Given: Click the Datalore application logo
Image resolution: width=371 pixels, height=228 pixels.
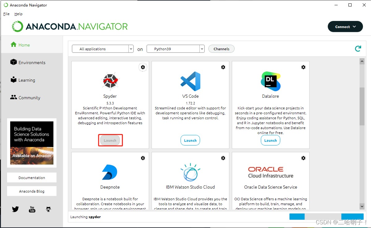Looking at the screenshot, I should (271, 81).
